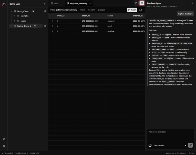Toggle the Database Agent robot icon

coord(142,3)
